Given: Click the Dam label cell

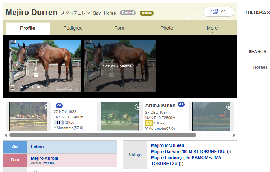Looking at the screenshot, I should click(x=15, y=160).
